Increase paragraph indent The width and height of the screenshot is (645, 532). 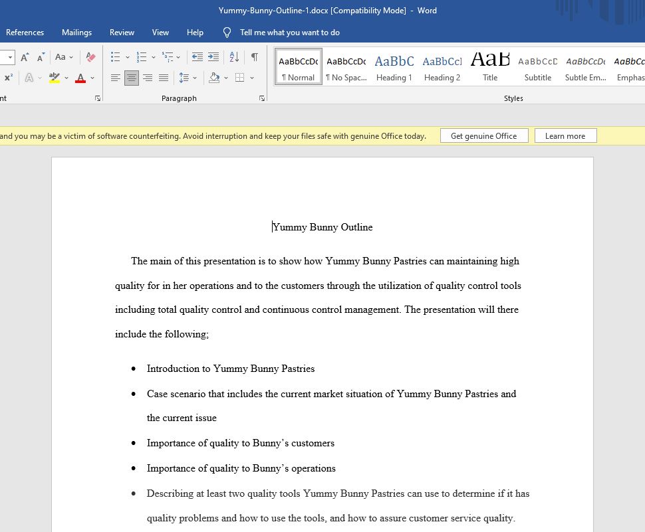click(x=213, y=57)
